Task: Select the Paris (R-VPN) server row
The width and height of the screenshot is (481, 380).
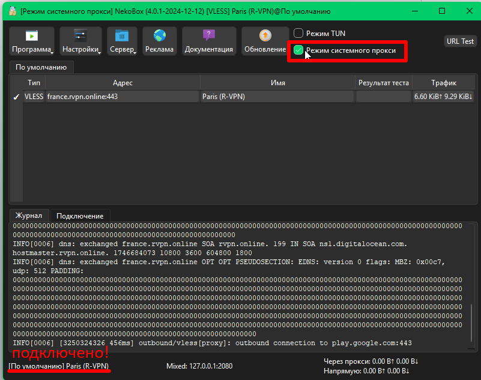Action: 277,97
